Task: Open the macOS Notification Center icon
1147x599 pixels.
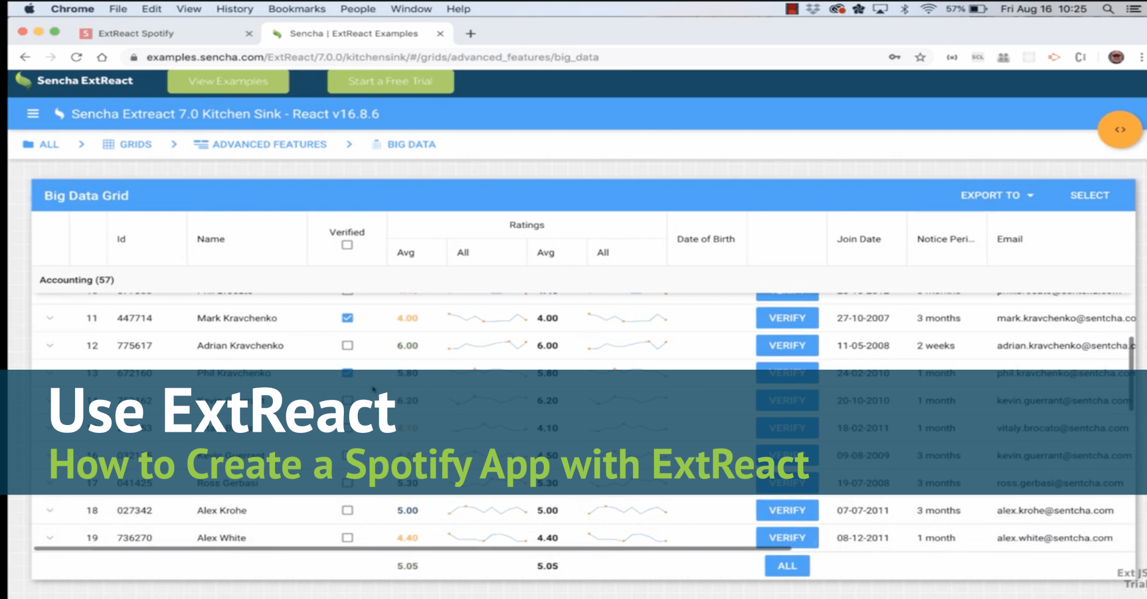Action: coord(1134,9)
